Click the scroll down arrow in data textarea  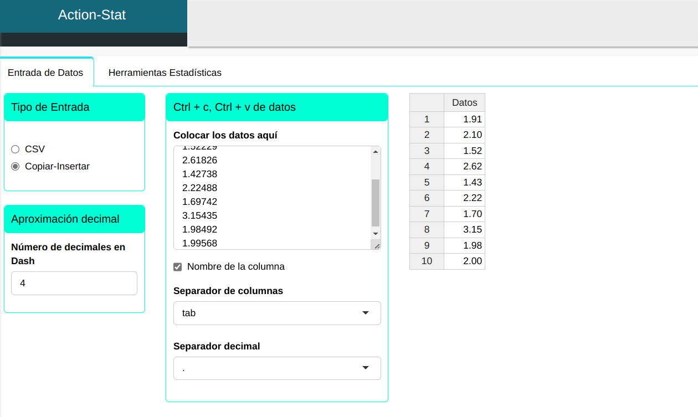click(x=376, y=234)
